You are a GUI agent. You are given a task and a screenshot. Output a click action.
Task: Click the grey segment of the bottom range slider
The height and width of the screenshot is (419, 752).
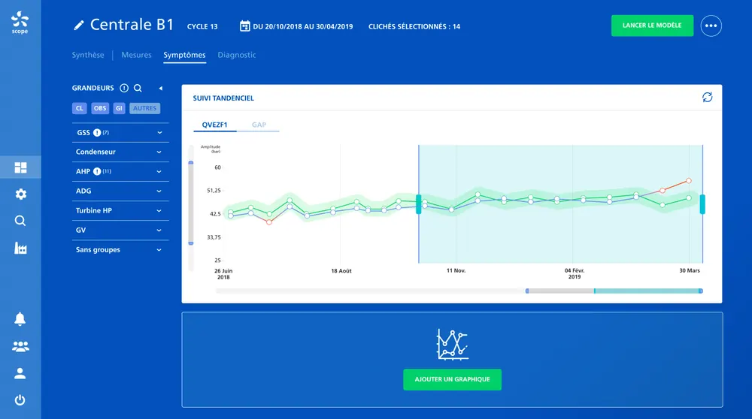point(561,291)
